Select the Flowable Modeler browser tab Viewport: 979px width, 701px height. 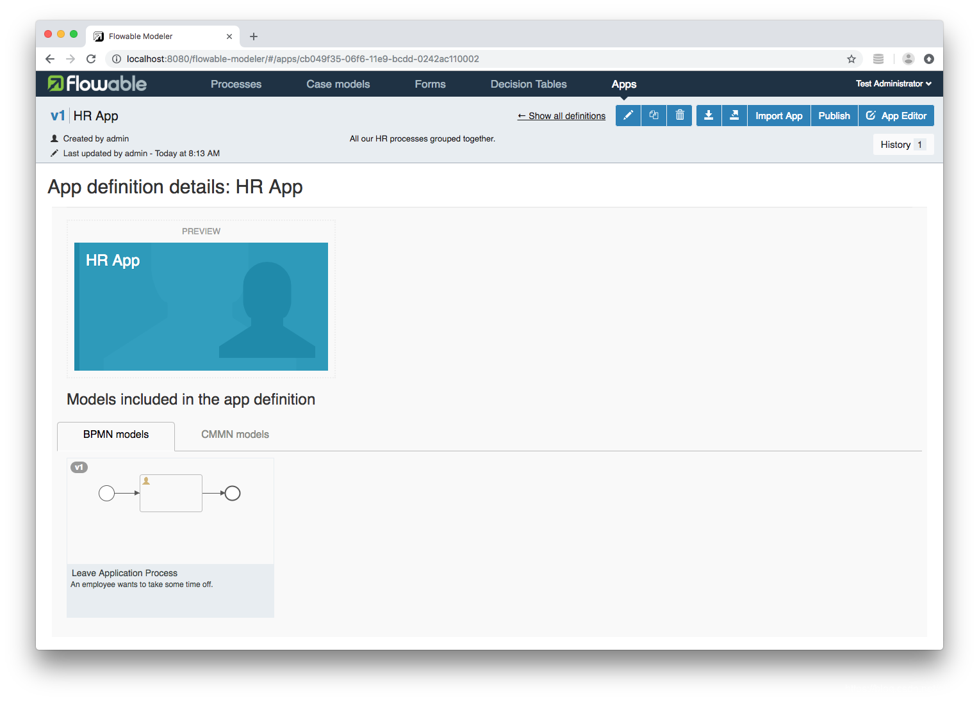click(163, 36)
